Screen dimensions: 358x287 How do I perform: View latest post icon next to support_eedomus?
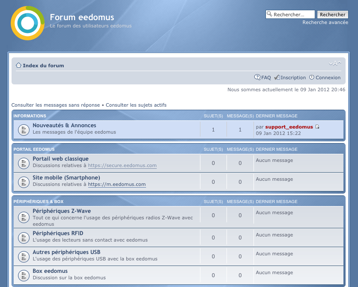click(x=317, y=127)
